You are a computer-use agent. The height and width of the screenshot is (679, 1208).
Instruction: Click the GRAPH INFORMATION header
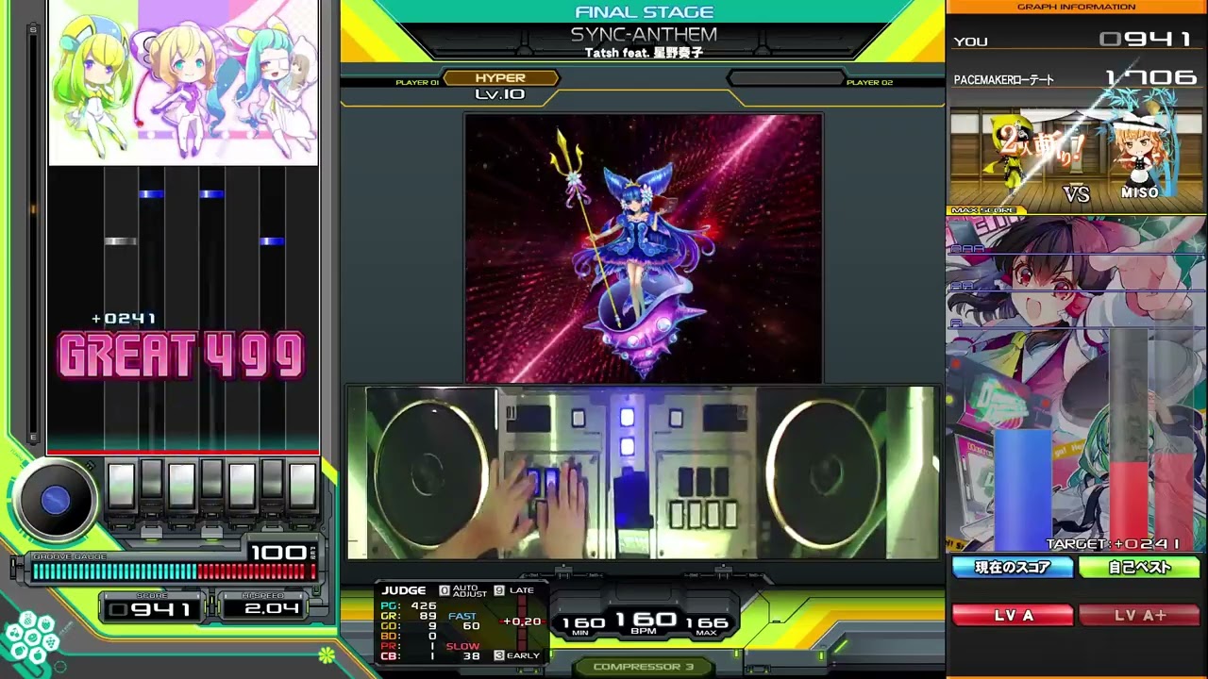point(1076,7)
